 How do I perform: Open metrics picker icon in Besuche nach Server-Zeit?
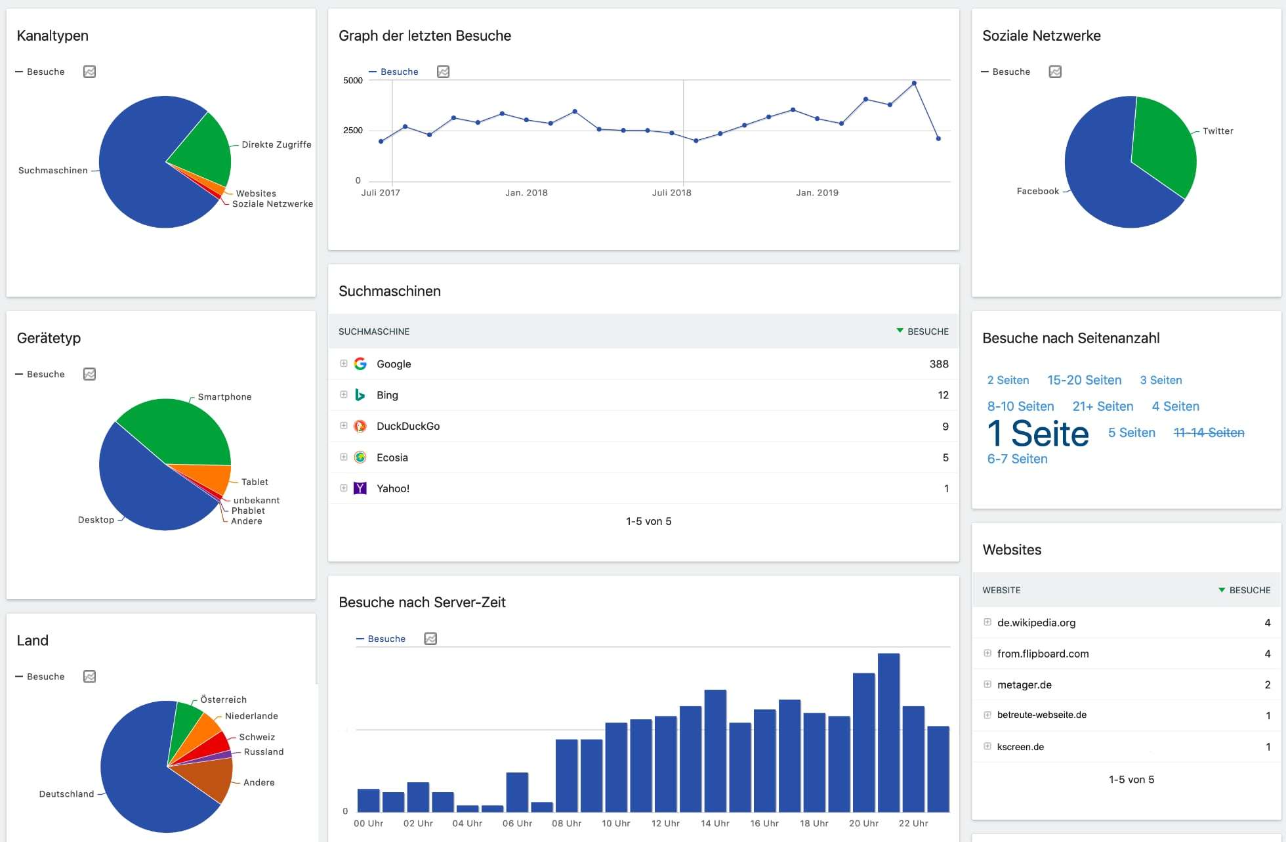(430, 639)
